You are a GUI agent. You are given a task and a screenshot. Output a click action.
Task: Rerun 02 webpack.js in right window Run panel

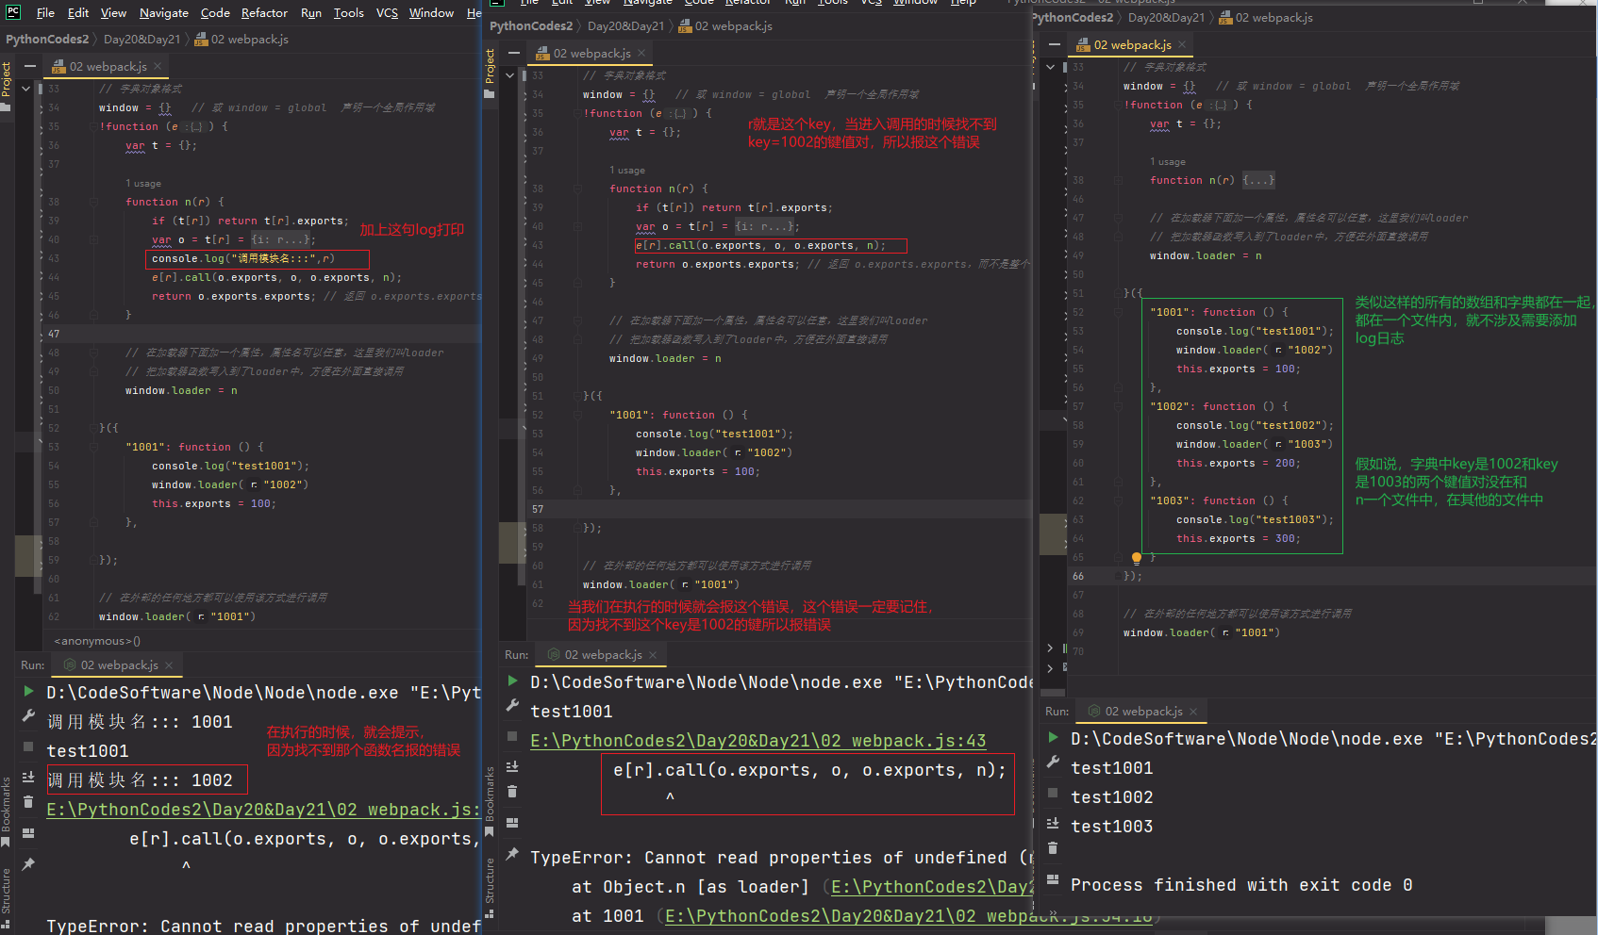[x=1053, y=737]
